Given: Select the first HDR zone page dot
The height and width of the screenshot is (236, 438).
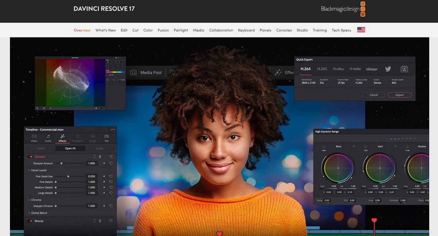Looking at the screenshot, I should (x=391, y=138).
